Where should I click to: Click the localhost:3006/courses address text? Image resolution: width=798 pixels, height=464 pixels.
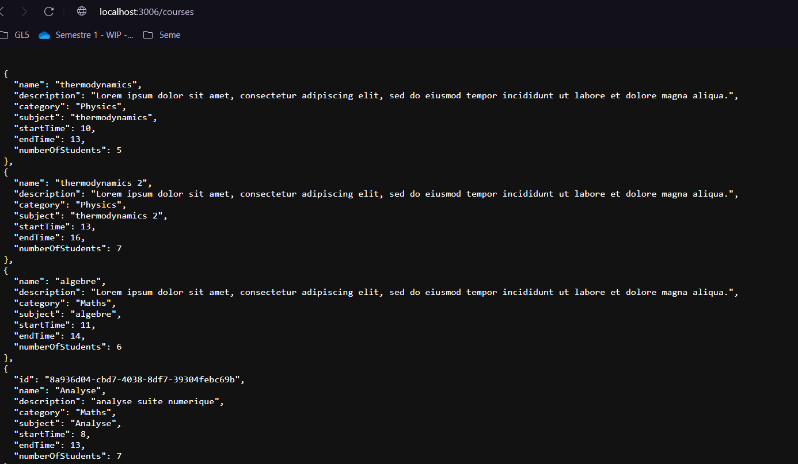[146, 11]
